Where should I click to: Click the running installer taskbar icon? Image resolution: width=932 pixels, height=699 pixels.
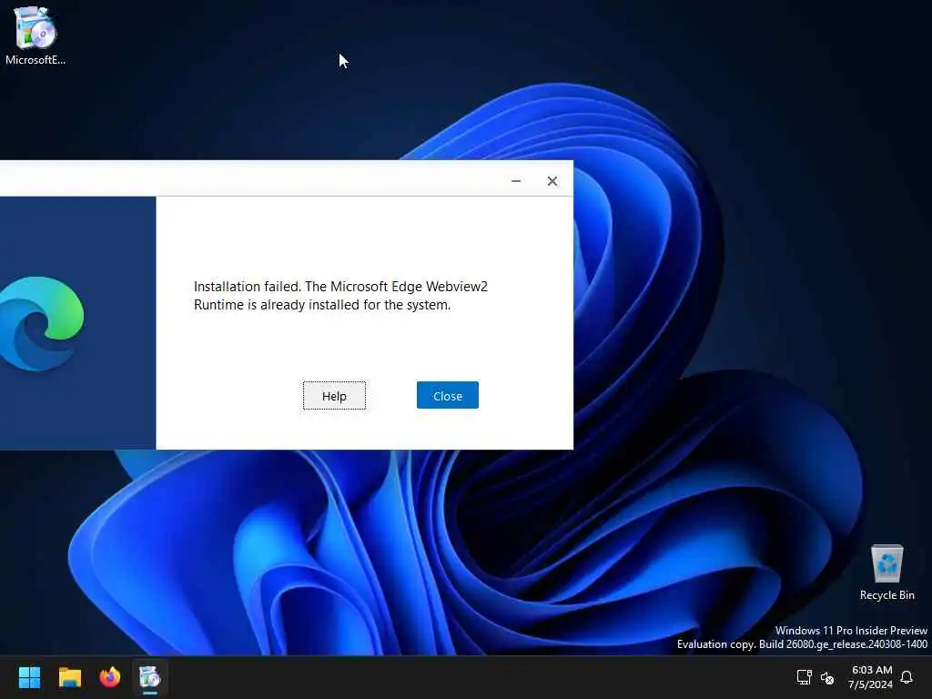point(150,677)
